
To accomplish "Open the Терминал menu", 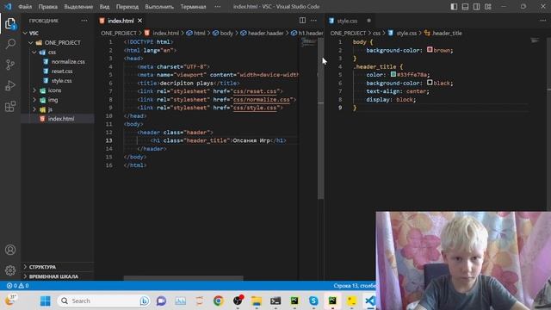I will [193, 7].
